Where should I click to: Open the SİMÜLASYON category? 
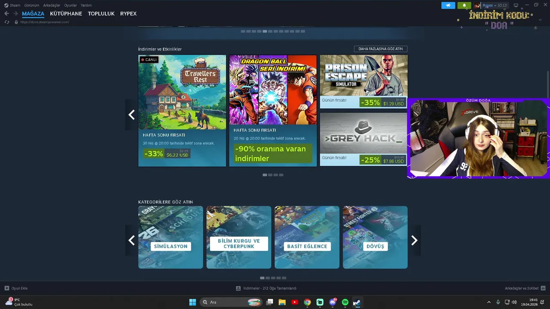tap(171, 237)
